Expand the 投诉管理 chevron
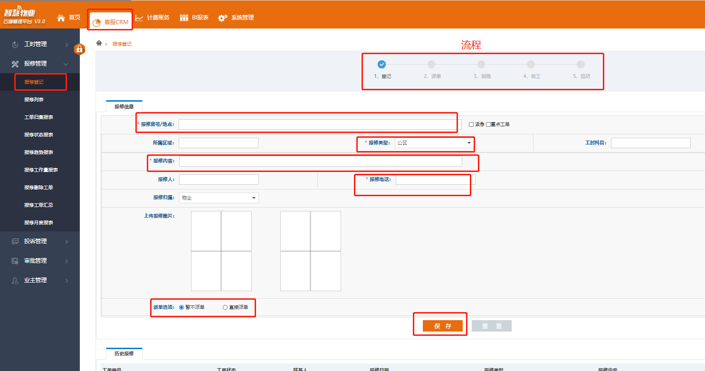Viewport: 705px width, 371px height. coord(67,241)
